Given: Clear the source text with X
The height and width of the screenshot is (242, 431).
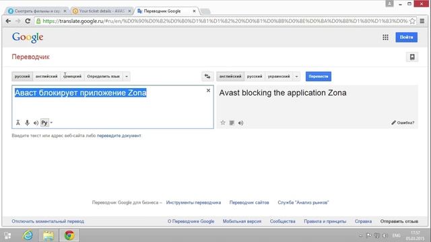Looking at the screenshot, I should (208, 91).
